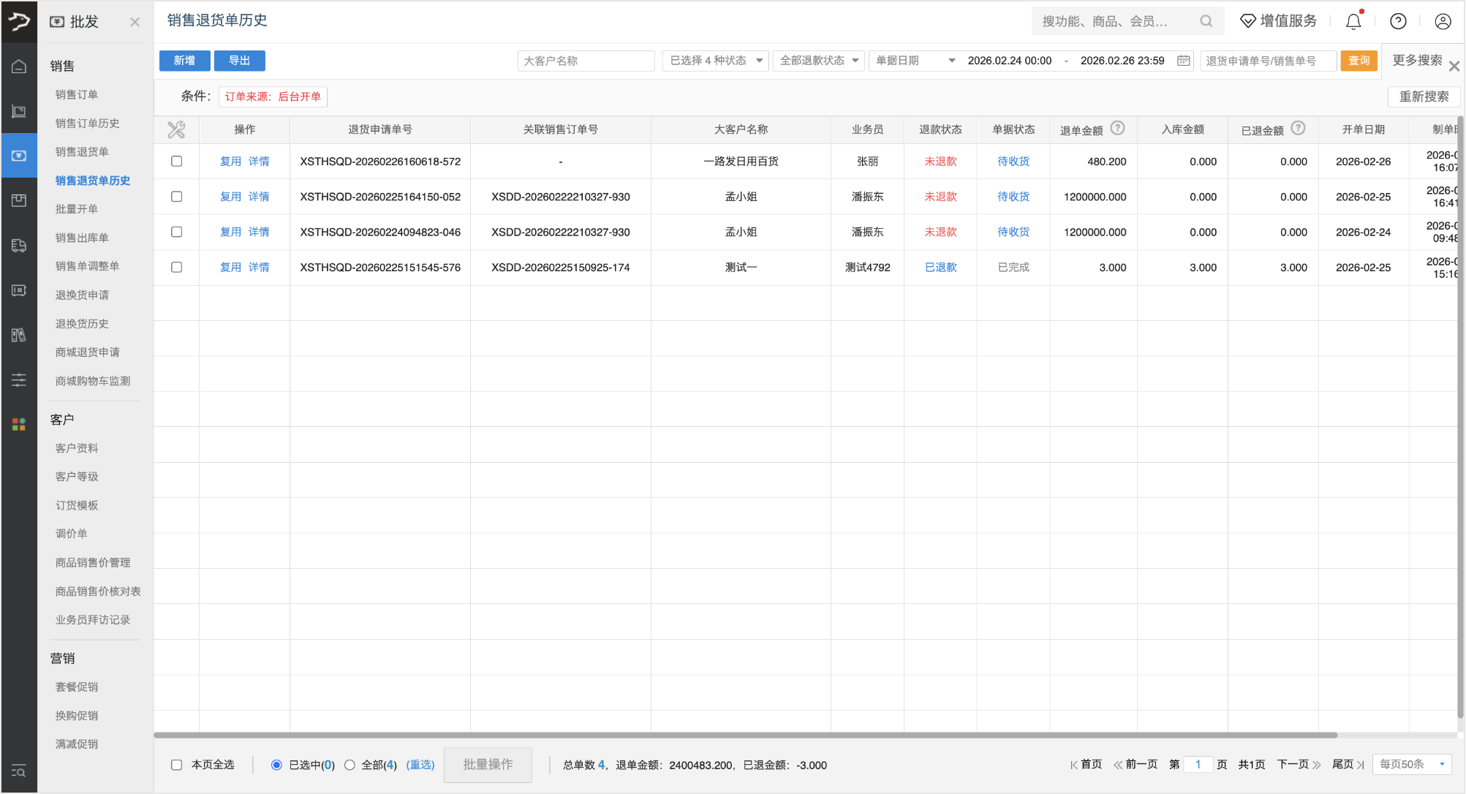Select the 全部(4) radio button
The width and height of the screenshot is (1466, 794).
(350, 765)
